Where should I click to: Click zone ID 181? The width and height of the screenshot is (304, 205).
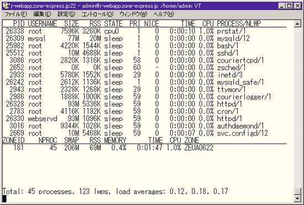(x=19, y=148)
